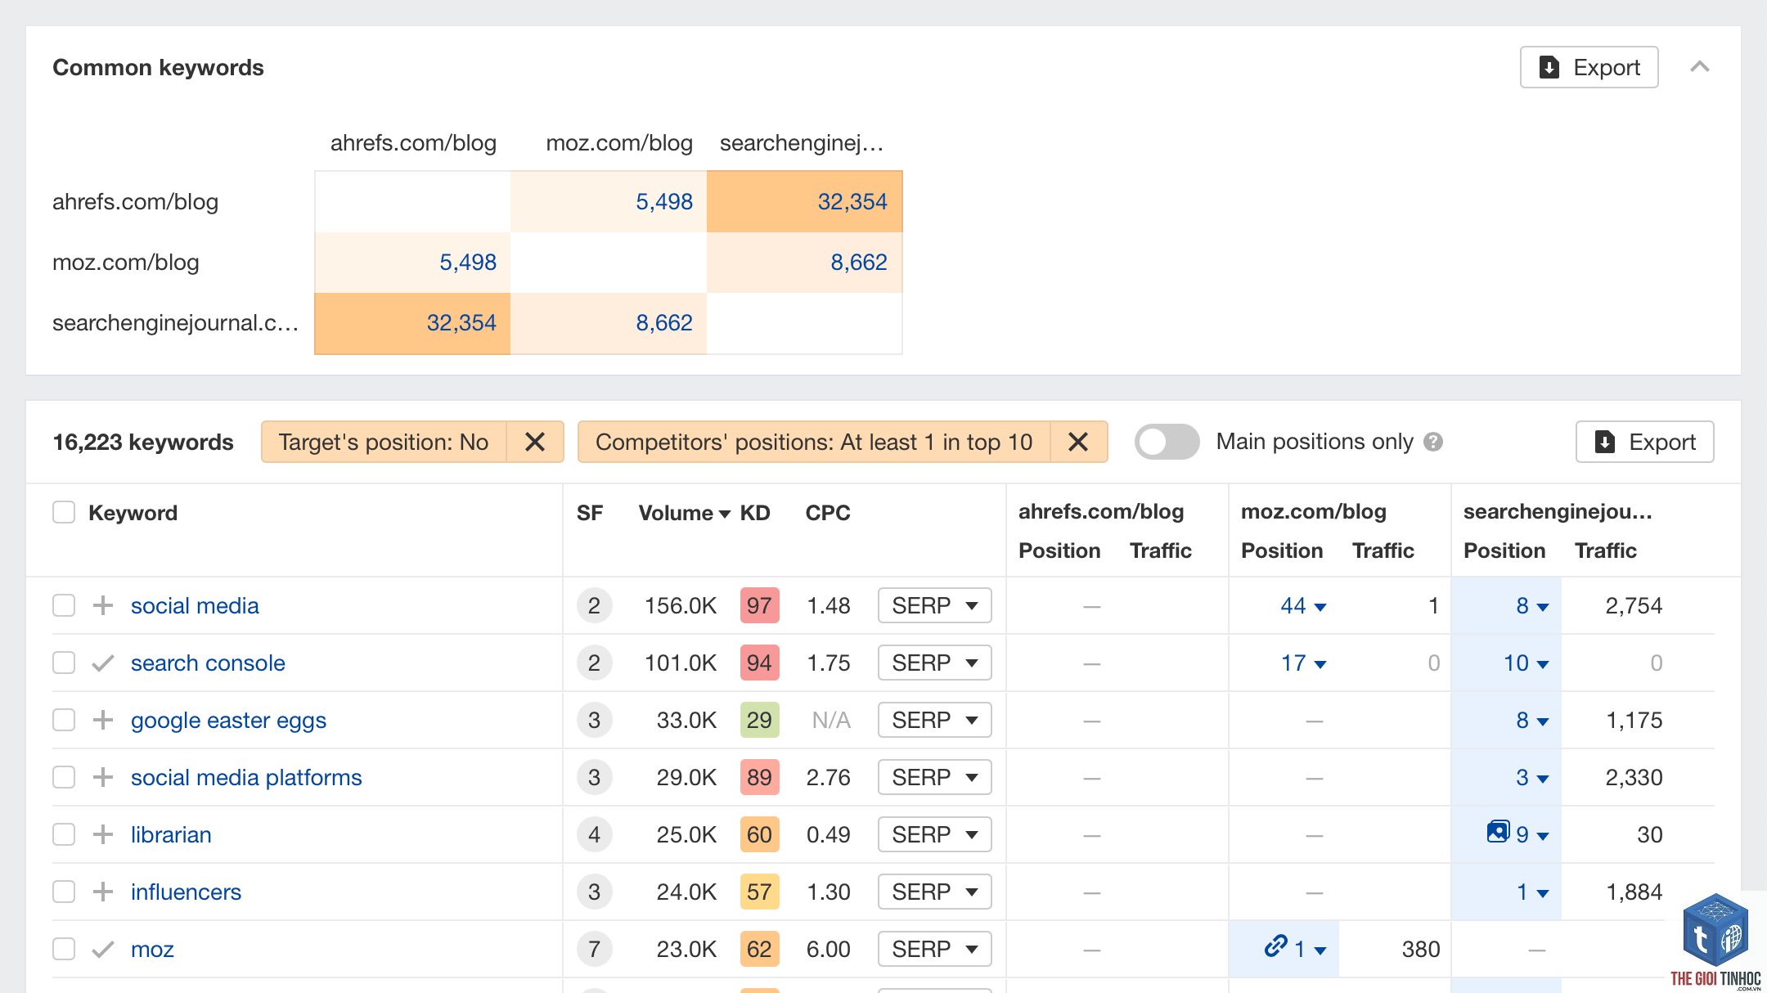Open 8,662 in searchenginejournal row, moz column
Image resolution: width=1767 pixels, height=993 pixels.
664,322
